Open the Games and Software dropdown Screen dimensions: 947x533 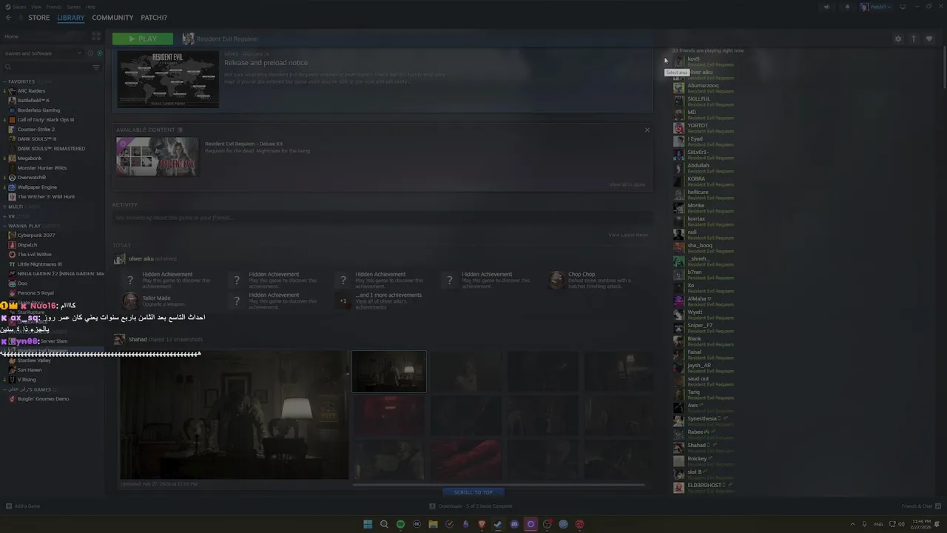43,53
